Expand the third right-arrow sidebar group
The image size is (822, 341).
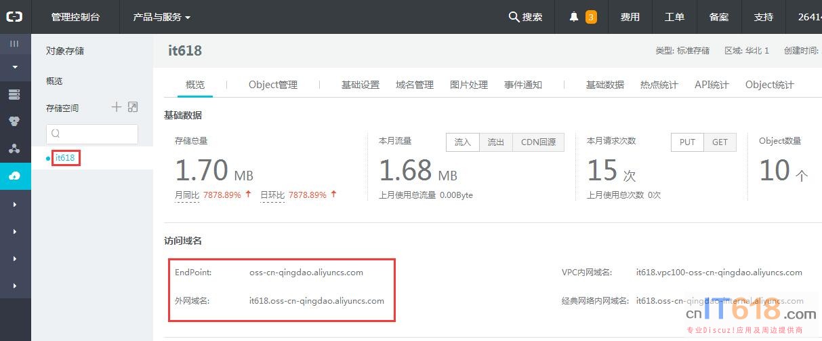coord(14,258)
